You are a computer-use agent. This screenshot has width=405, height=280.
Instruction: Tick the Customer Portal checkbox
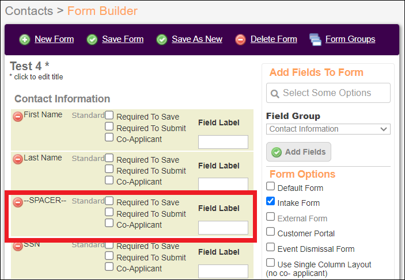270,232
